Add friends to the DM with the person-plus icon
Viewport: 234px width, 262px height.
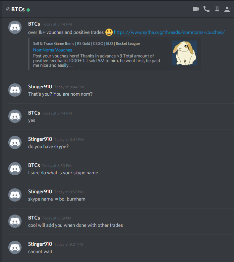pyautogui.click(x=228, y=9)
